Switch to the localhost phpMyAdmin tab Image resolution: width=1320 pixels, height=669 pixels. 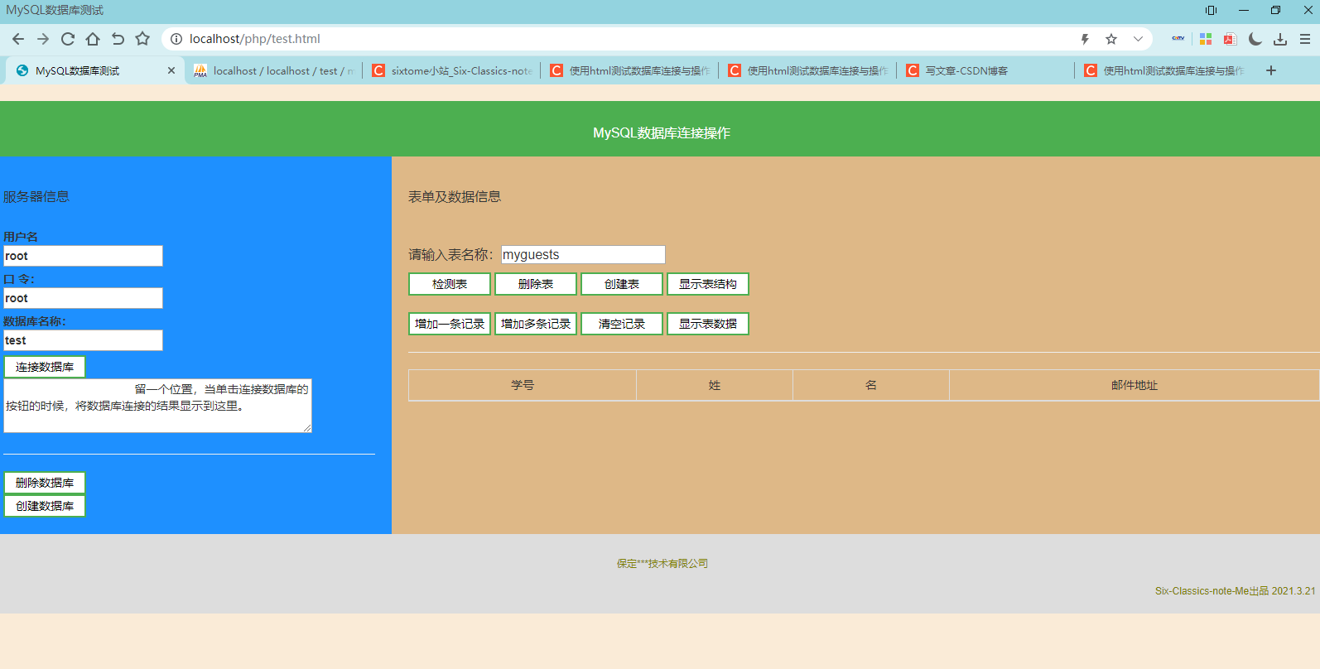pos(273,70)
